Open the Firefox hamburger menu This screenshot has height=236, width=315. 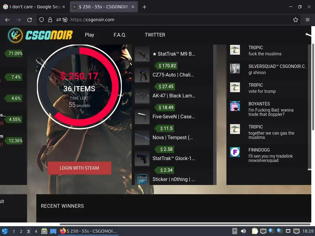tap(307, 20)
